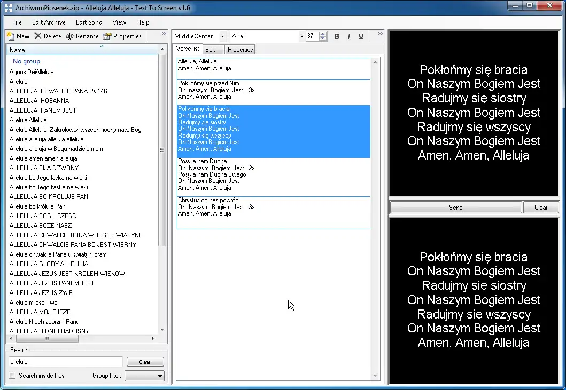The height and width of the screenshot is (390, 566).
Task: Select song ALLELUJA PANEM JEST
Action: 43,110
